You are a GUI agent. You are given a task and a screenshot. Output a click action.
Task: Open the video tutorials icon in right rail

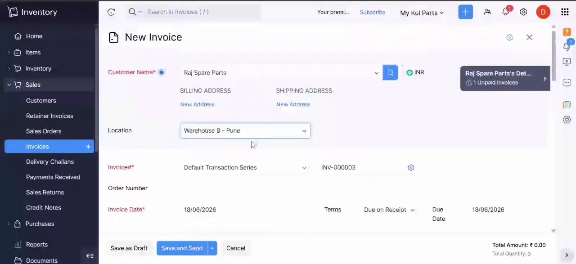click(x=567, y=62)
